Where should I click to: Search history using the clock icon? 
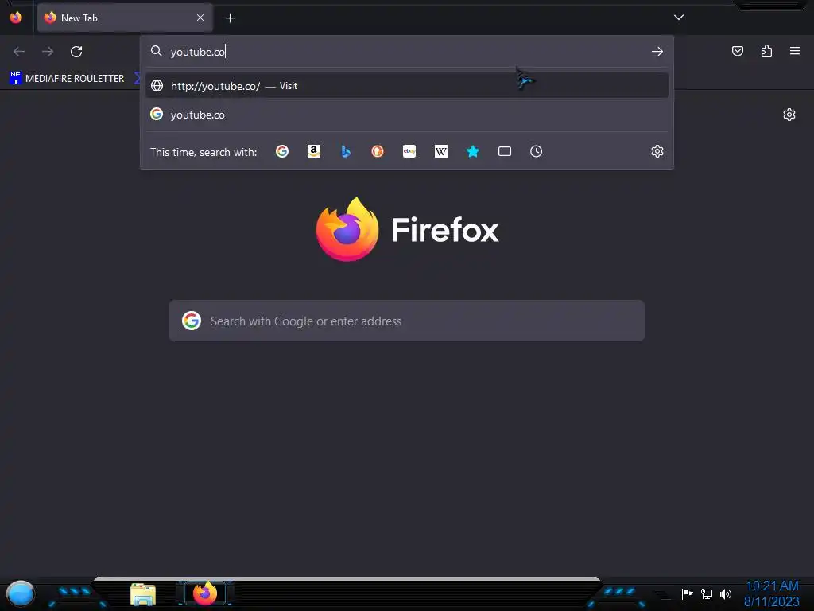537,151
